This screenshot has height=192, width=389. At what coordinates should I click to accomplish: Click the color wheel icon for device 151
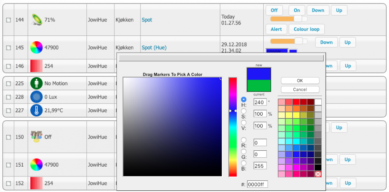pos(36,165)
